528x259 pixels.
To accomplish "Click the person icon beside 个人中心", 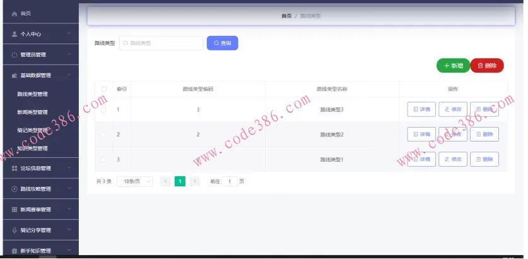I will click(14, 34).
